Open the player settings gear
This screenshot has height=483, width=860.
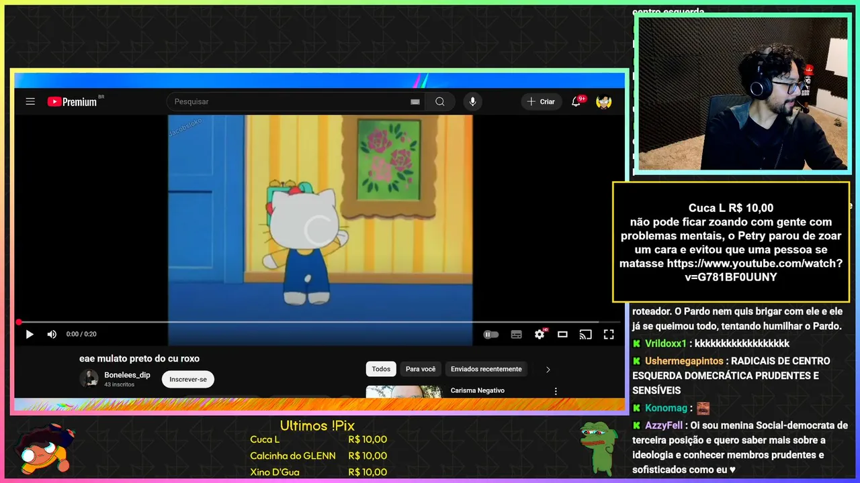(x=540, y=334)
